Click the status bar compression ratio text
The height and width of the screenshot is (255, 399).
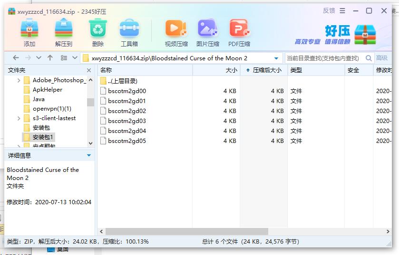(x=126, y=242)
